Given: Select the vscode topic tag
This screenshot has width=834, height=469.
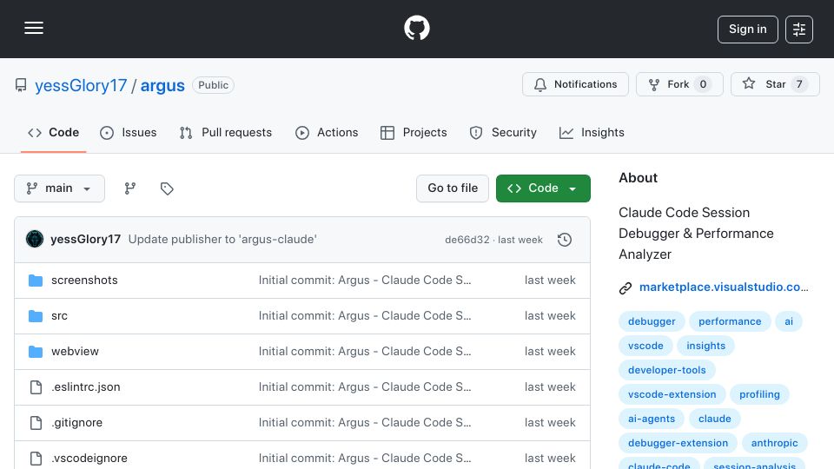Looking at the screenshot, I should (645, 346).
